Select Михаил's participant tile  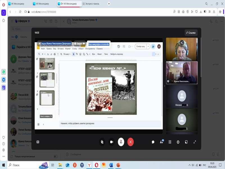[182, 96]
